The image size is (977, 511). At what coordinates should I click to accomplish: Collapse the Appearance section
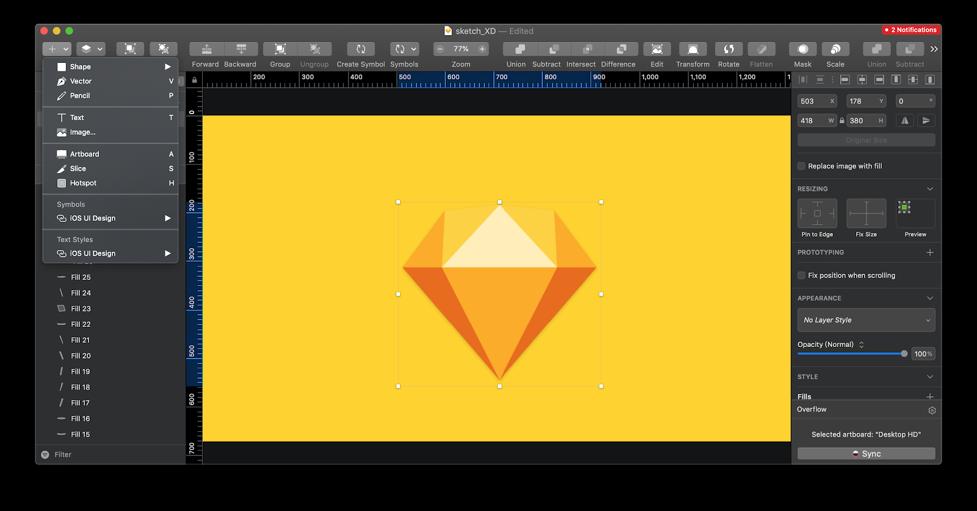tap(930, 298)
